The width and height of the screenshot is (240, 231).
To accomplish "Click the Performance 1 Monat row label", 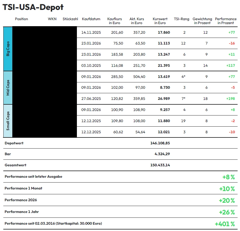I will (23, 188).
